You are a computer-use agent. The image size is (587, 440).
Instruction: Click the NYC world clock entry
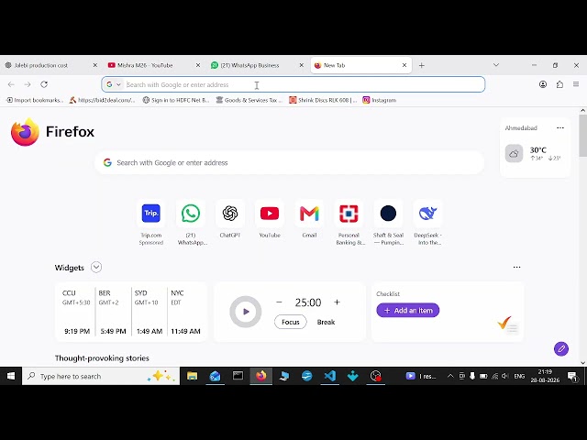[x=185, y=312]
